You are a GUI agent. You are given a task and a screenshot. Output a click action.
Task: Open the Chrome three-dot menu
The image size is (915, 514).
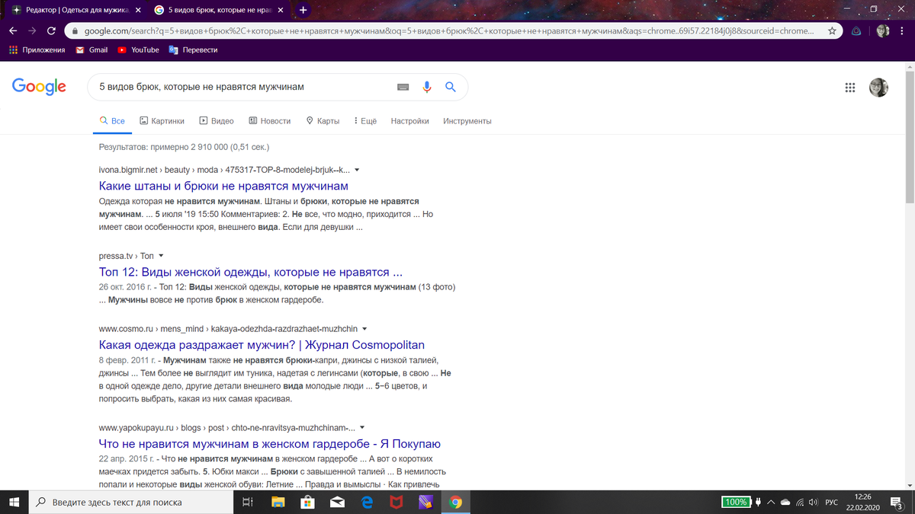click(x=903, y=31)
